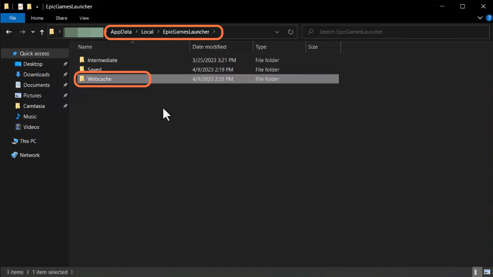Image resolution: width=493 pixels, height=277 pixels.
Task: Click the Intermediate date 3/25/2023 3:21 PM
Action: pyautogui.click(x=214, y=60)
